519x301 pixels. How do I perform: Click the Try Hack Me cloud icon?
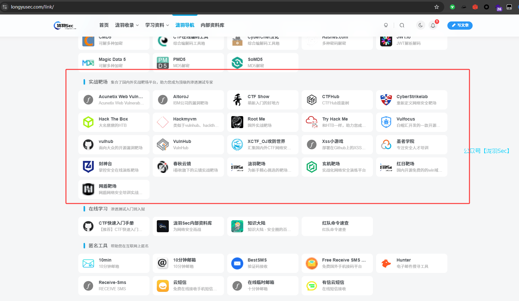click(x=312, y=122)
